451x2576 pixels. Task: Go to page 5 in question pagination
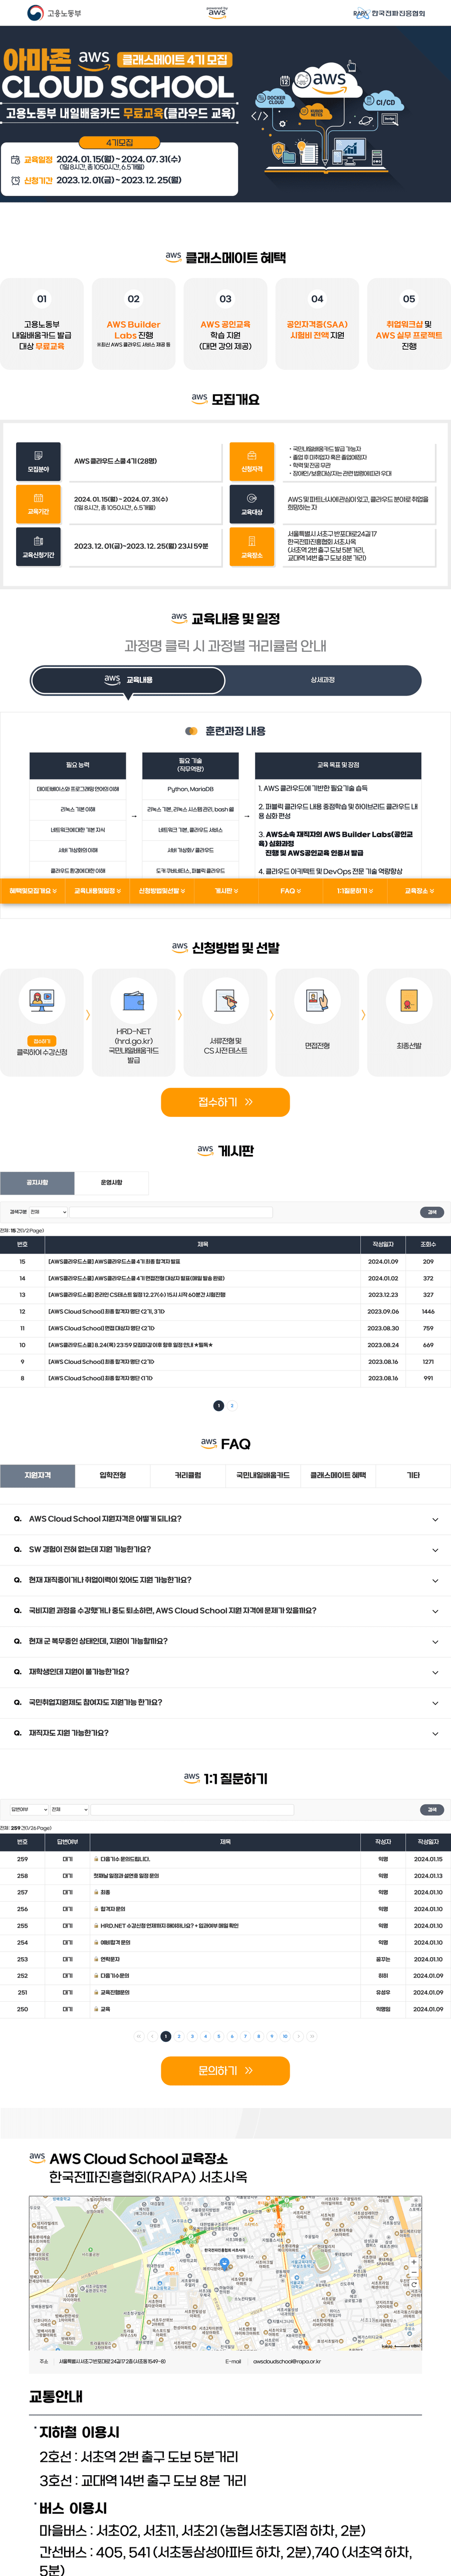point(219,2036)
